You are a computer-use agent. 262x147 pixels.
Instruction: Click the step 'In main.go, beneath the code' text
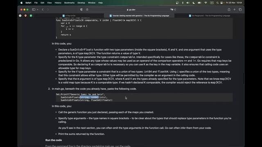coord(94,89)
